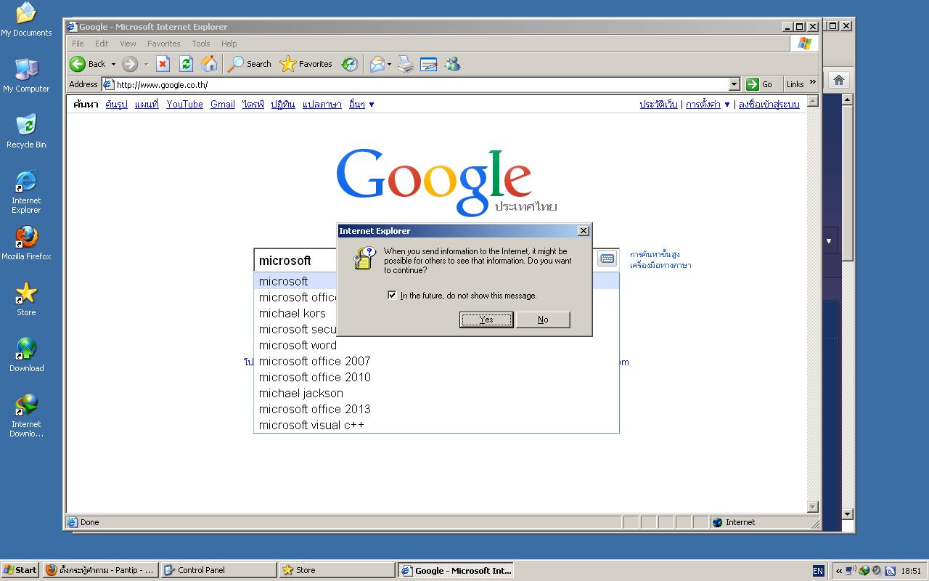This screenshot has height=581, width=929.
Task: Switch to the Control Panel taskbar button
Action: point(218,570)
